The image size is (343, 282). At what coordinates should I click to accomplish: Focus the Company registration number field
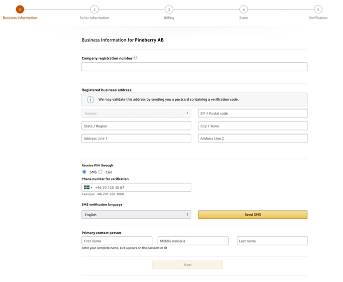(x=194, y=67)
